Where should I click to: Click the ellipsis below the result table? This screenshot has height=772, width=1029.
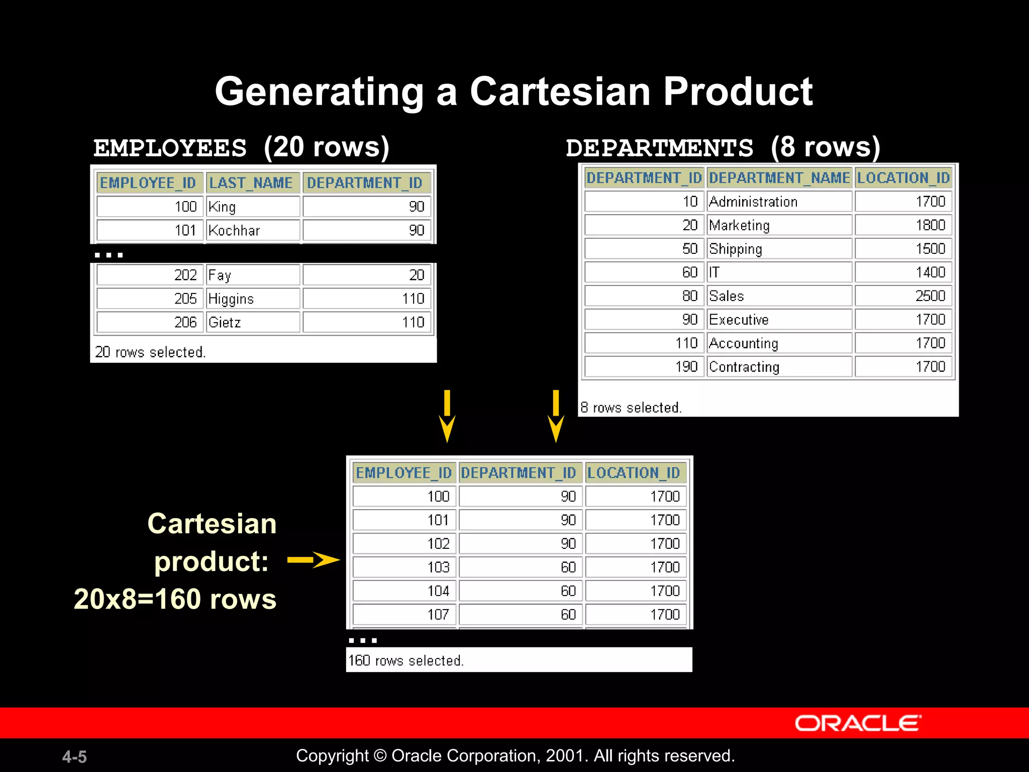(x=362, y=640)
